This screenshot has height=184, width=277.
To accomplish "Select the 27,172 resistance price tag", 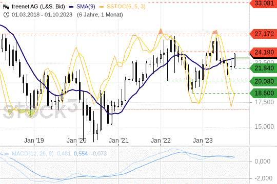I will click(263, 34).
